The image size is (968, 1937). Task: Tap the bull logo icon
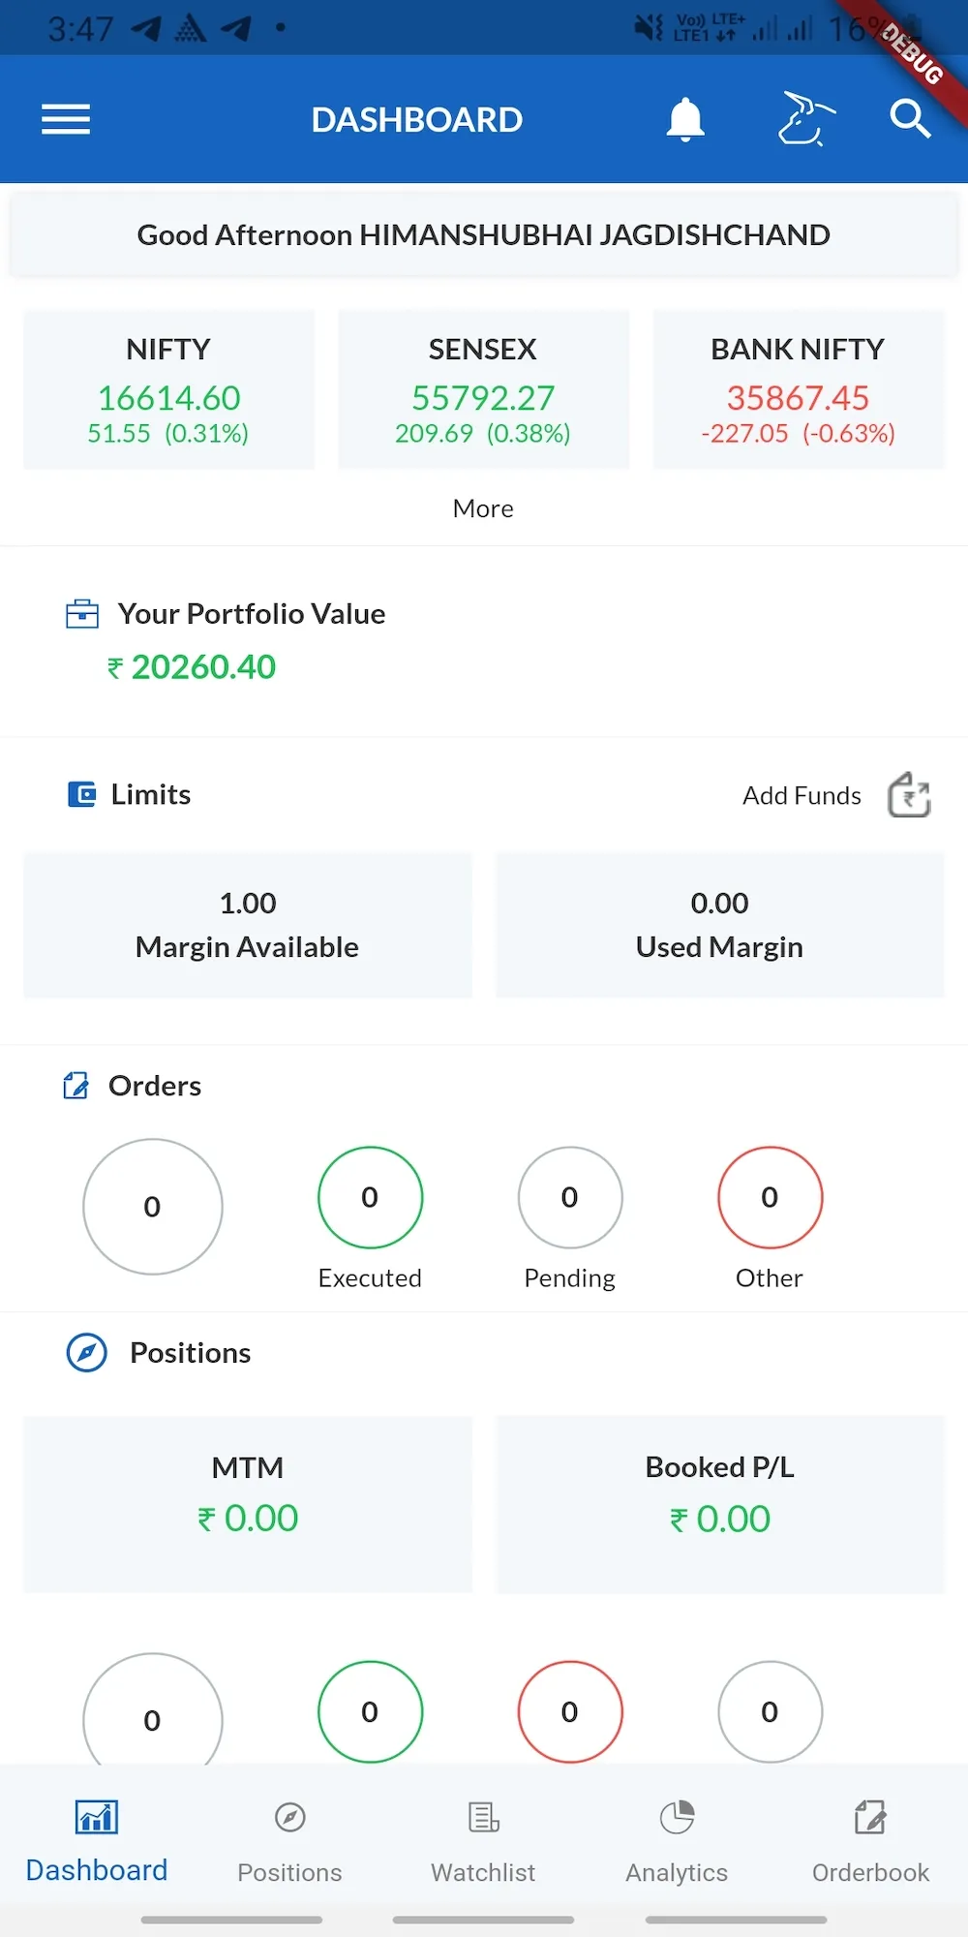[x=806, y=119]
